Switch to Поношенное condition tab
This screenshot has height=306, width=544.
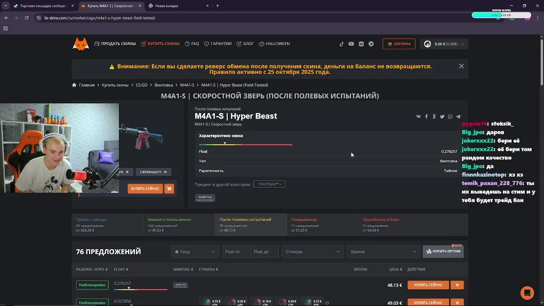click(x=322, y=225)
